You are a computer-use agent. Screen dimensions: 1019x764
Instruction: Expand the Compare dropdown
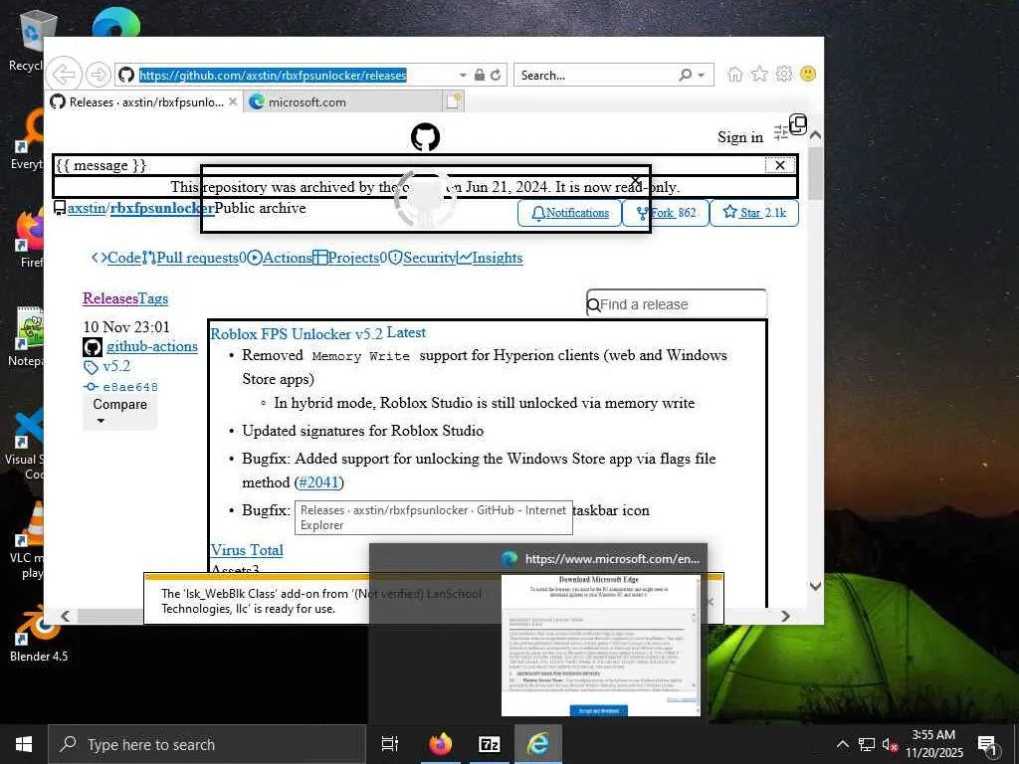point(119,411)
